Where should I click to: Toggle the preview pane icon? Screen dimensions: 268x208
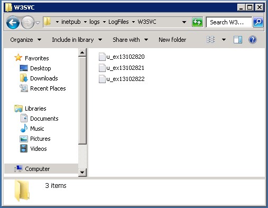pos(238,40)
